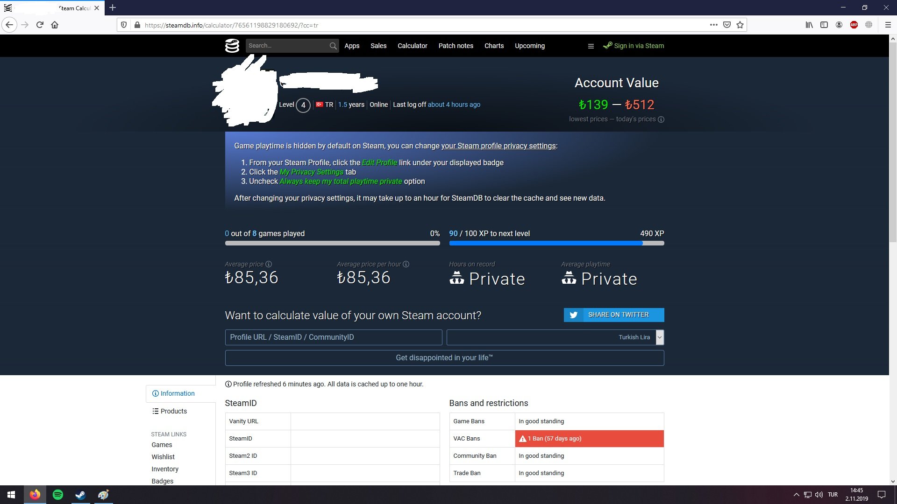Image resolution: width=897 pixels, height=504 pixels.
Task: Click Share on Twitter button
Action: pos(614,315)
